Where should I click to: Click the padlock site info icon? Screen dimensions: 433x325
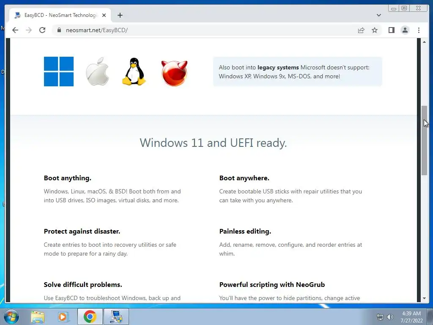59,30
